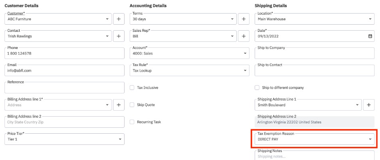The width and height of the screenshot is (380, 160).
Task: Focus the Email field with info@abfl.com
Action: 65,70
